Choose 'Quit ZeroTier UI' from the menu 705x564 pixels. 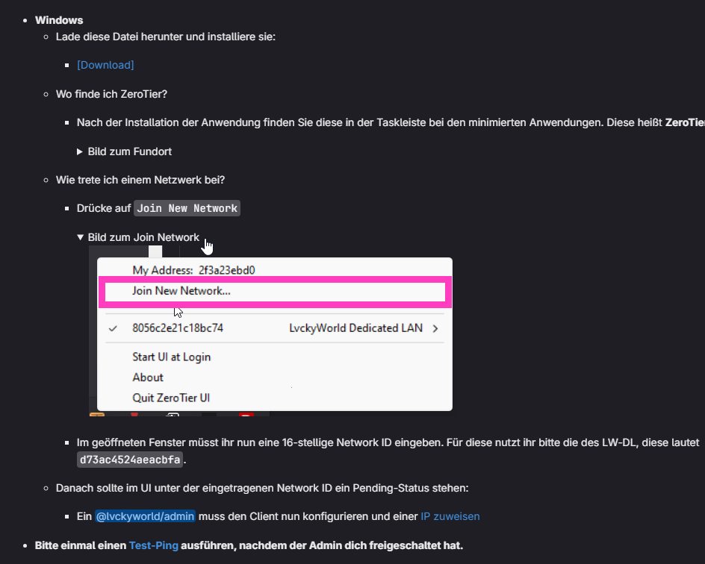171,398
